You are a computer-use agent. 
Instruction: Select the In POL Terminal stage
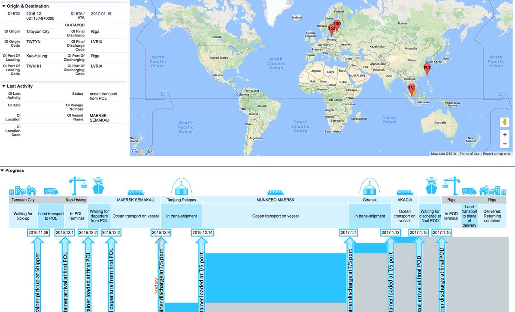coord(76,216)
